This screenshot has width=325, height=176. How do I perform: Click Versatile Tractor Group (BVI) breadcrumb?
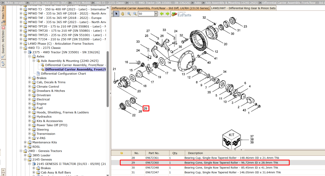pos(48,3)
